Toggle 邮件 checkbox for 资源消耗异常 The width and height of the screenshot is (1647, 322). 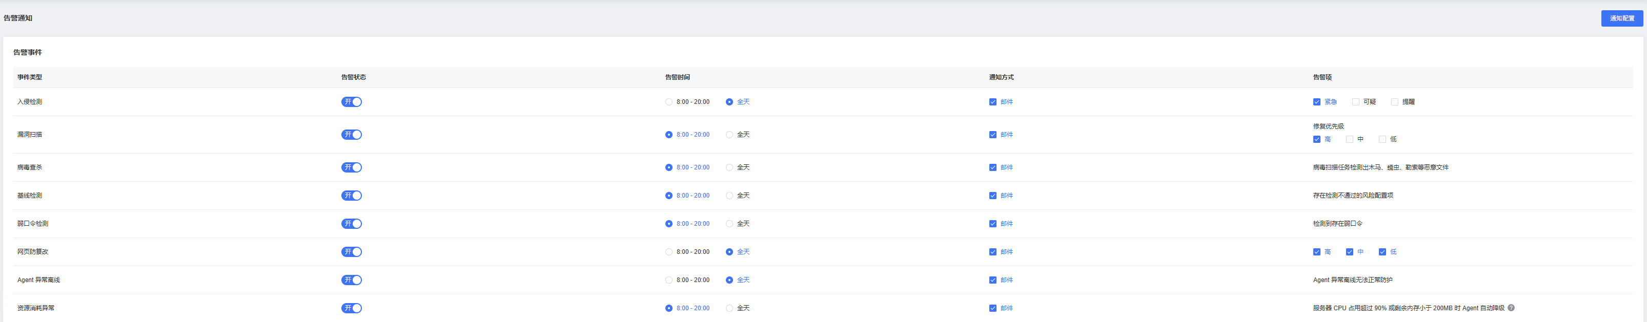click(993, 308)
